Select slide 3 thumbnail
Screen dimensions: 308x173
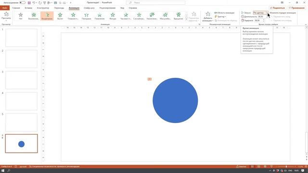21,80
